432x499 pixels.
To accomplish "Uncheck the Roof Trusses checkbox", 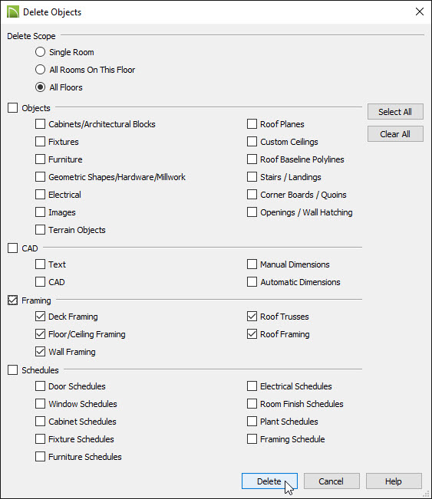I will coord(252,317).
